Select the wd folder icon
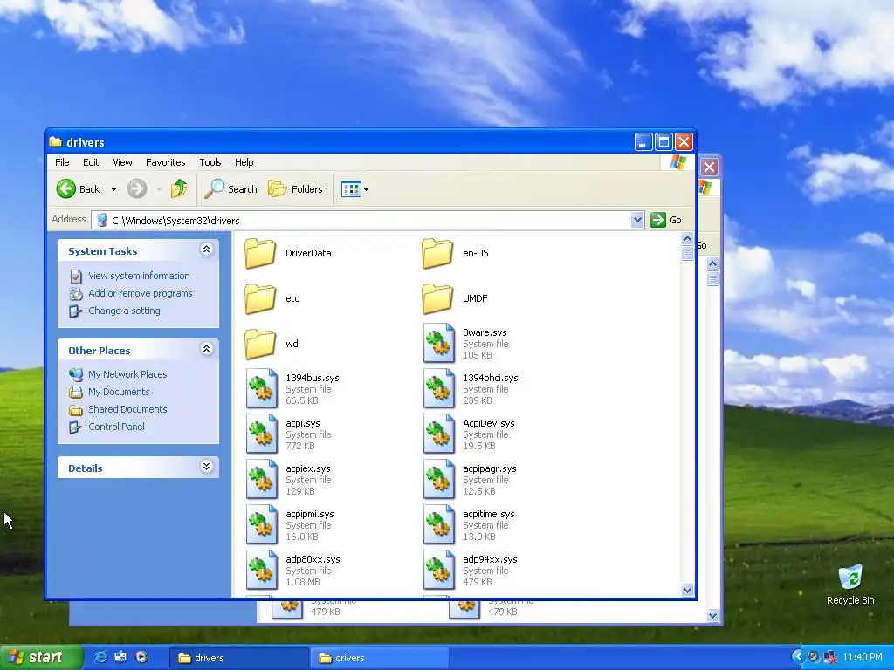 pos(260,344)
